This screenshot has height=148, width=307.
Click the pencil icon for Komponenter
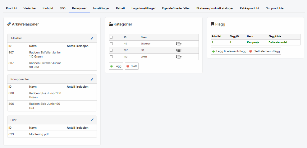click(x=92, y=79)
